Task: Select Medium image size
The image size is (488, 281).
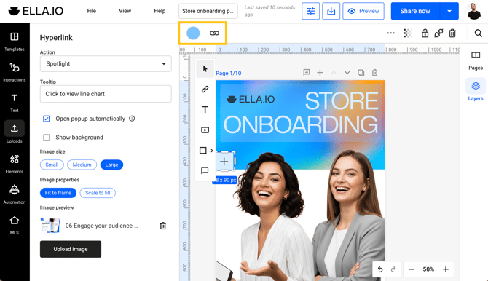Action: click(82, 165)
